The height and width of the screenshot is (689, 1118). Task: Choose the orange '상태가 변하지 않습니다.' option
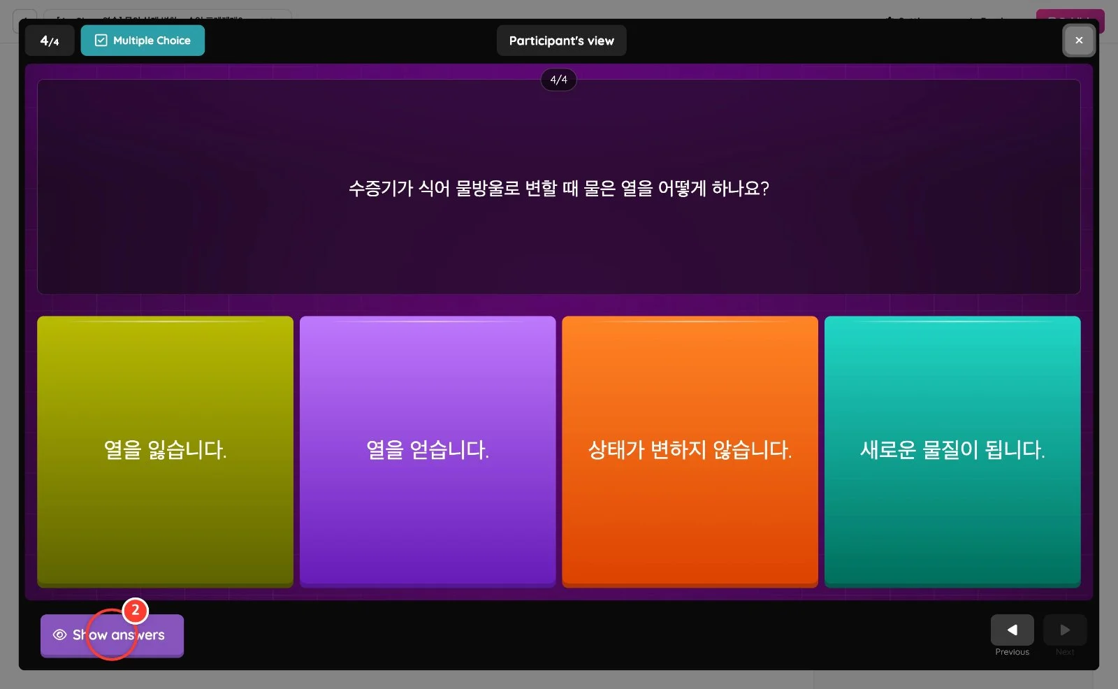(690, 451)
